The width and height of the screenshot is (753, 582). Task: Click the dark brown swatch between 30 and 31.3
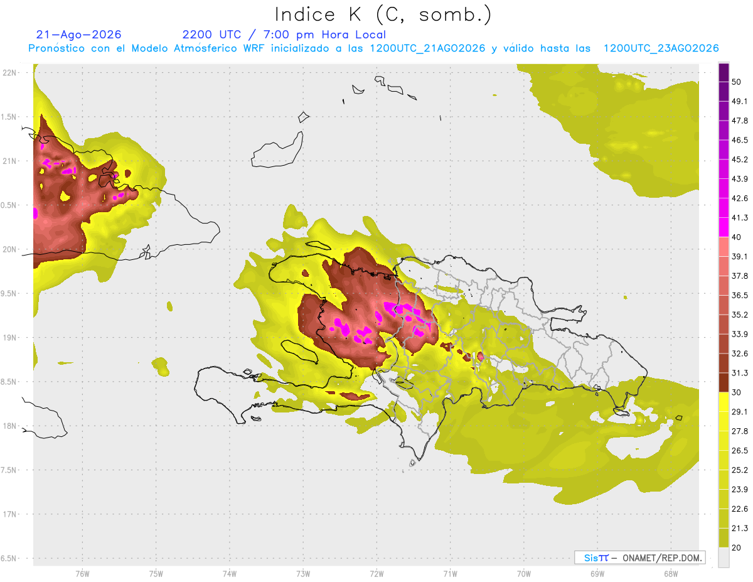point(724,382)
